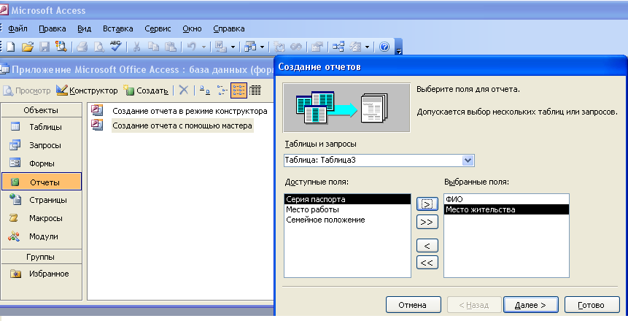628x321 pixels.
Task: Select Таблицы in the Objects pane
Action: [42, 127]
